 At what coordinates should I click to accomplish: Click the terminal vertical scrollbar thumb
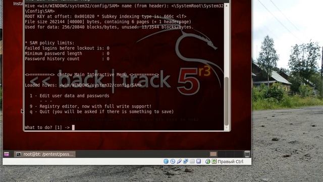coord(227,101)
